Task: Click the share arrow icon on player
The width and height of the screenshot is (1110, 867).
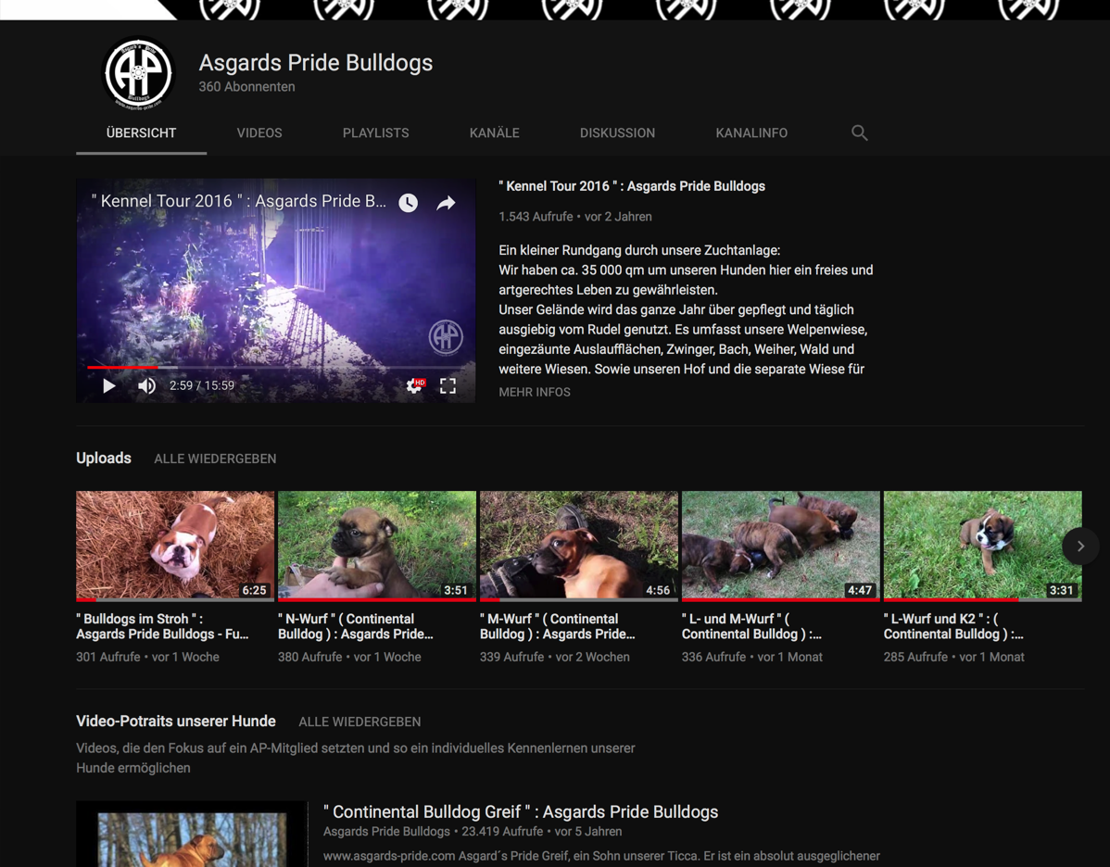Action: 446,203
